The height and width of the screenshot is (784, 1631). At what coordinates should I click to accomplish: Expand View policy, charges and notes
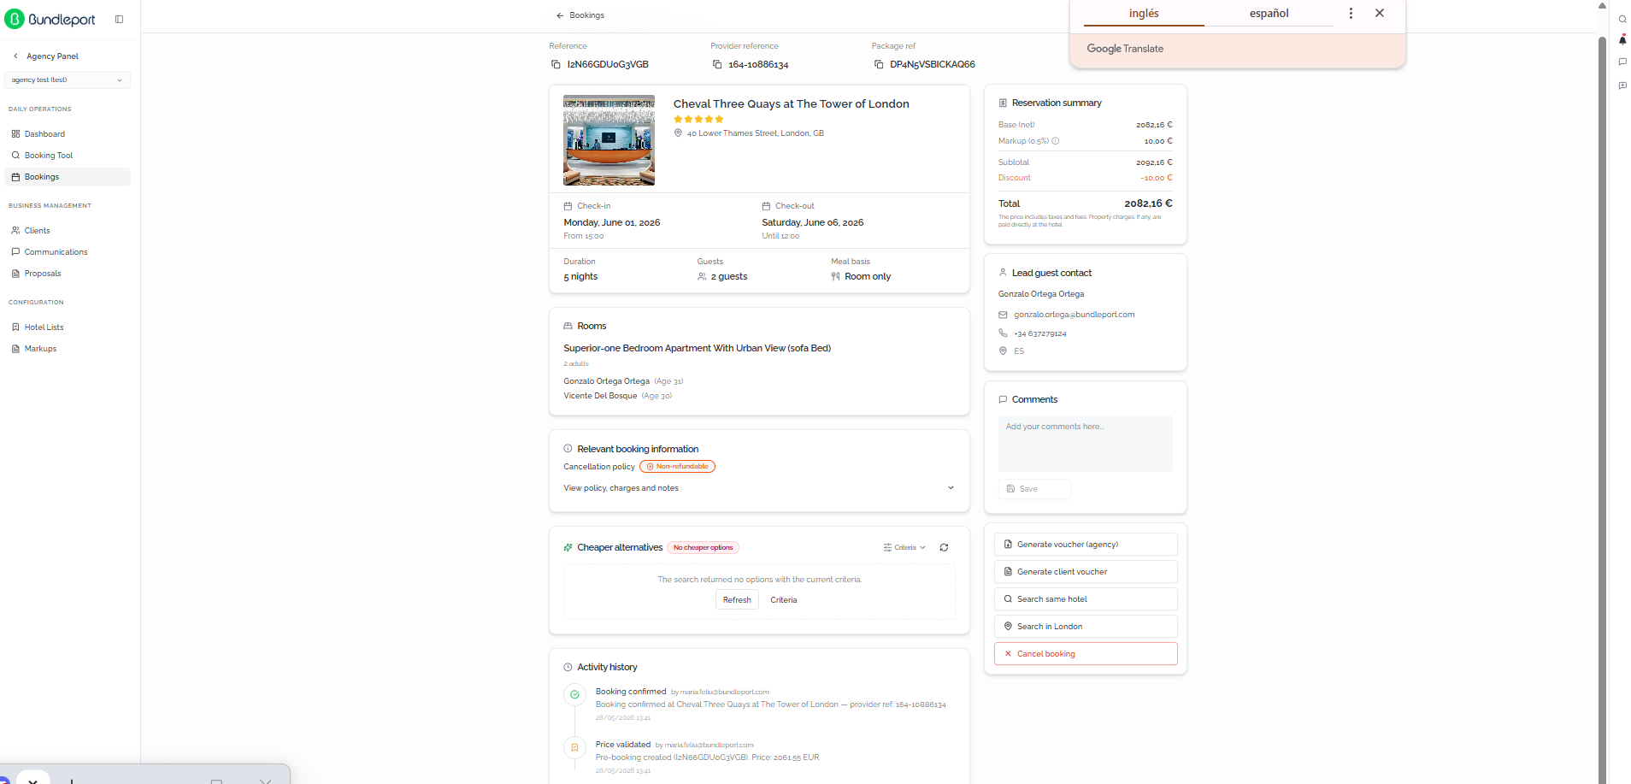coord(759,488)
